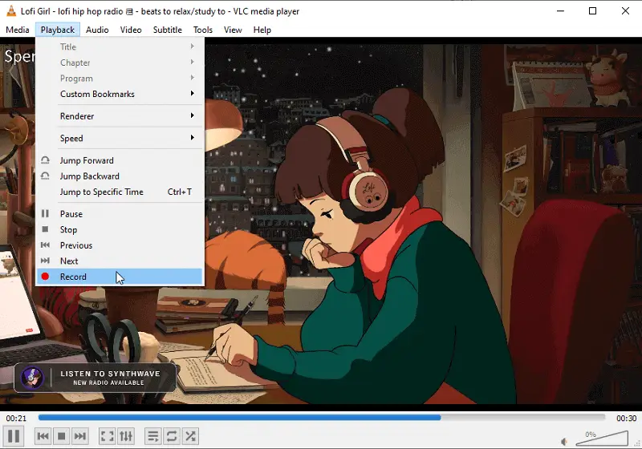Select Pause in the Playback menu
The image size is (642, 449).
pos(120,214)
